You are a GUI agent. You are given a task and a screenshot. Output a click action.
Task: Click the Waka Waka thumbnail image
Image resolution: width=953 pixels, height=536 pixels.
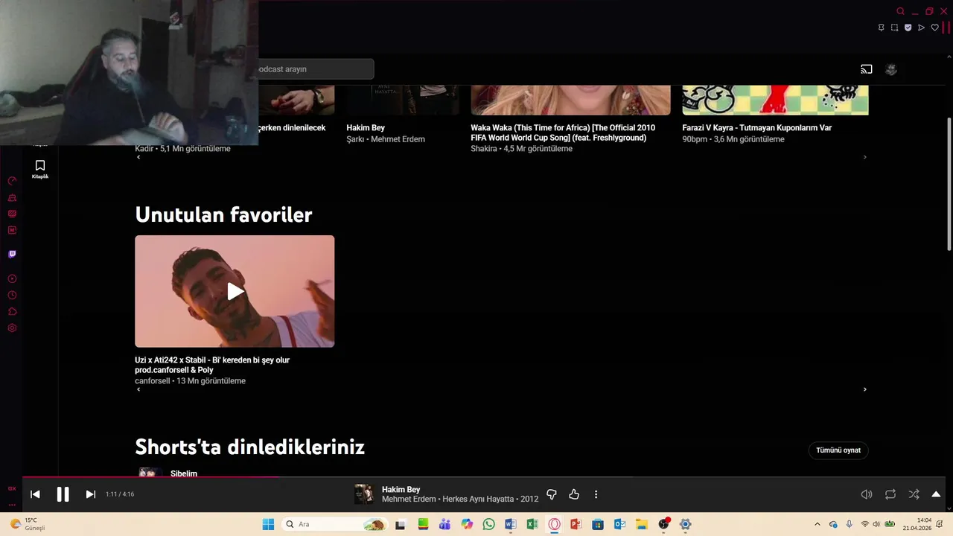point(570,100)
